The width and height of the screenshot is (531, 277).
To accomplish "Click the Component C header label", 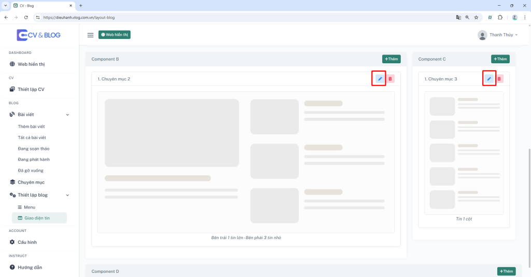I will point(432,59).
